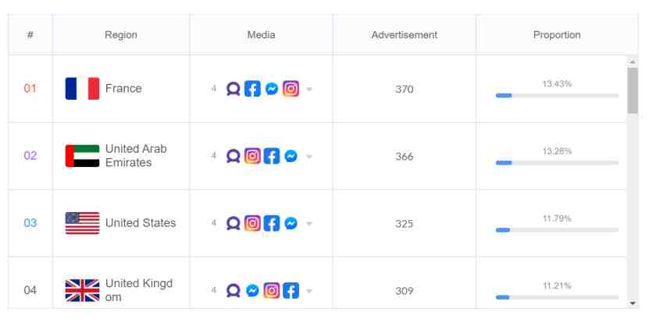Click France's 13.43% proportion bar
The height and width of the screenshot is (319, 649).
pyautogui.click(x=557, y=95)
